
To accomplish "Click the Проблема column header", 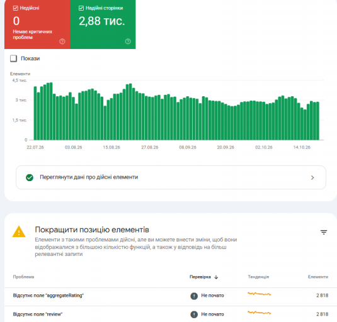I will (x=23, y=277).
